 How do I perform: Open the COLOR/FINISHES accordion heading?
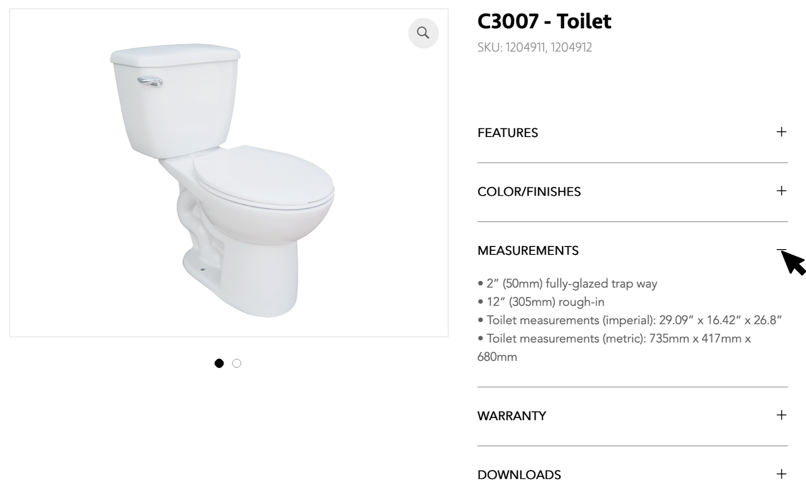[529, 192]
